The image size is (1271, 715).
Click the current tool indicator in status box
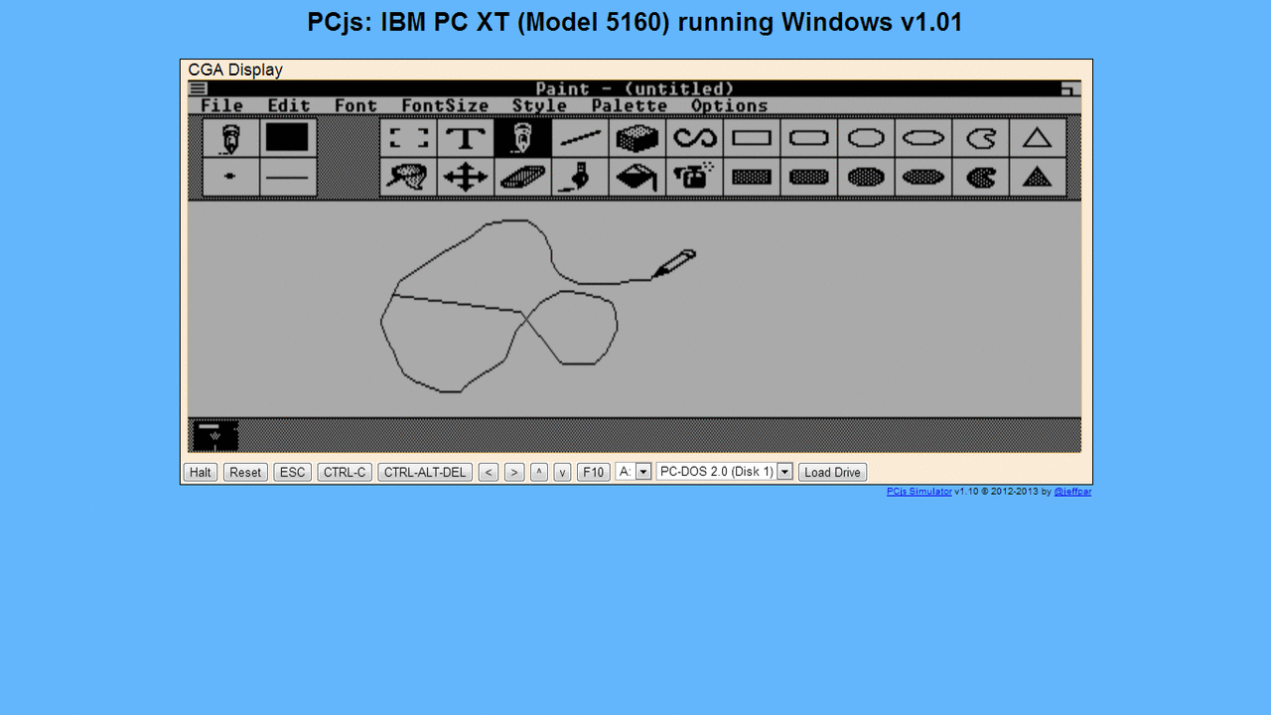tap(230, 138)
